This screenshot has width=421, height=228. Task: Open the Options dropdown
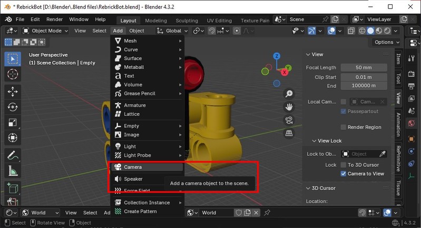pos(387,42)
